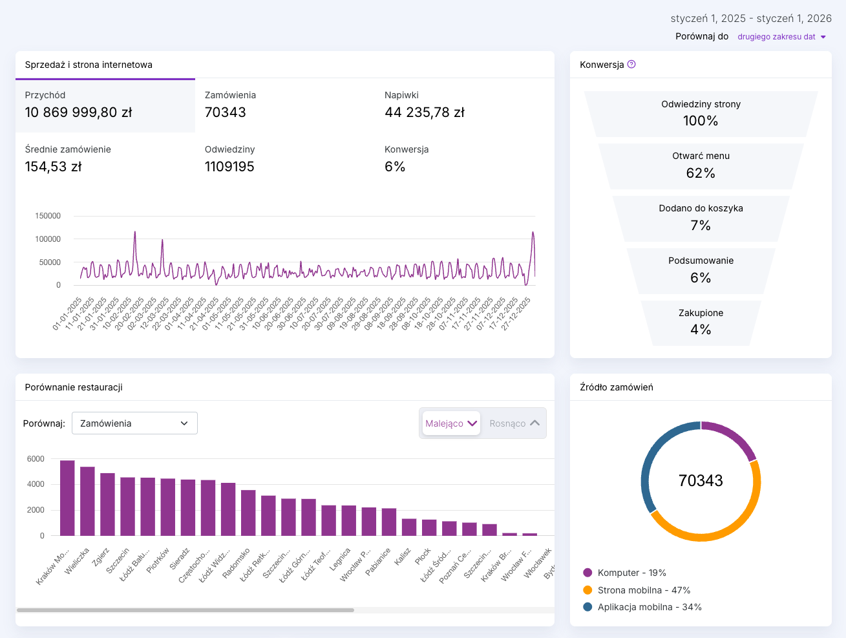Click the Kraków Mo... tallest bar
Viewport: 846px width, 638px height.
(x=67, y=498)
